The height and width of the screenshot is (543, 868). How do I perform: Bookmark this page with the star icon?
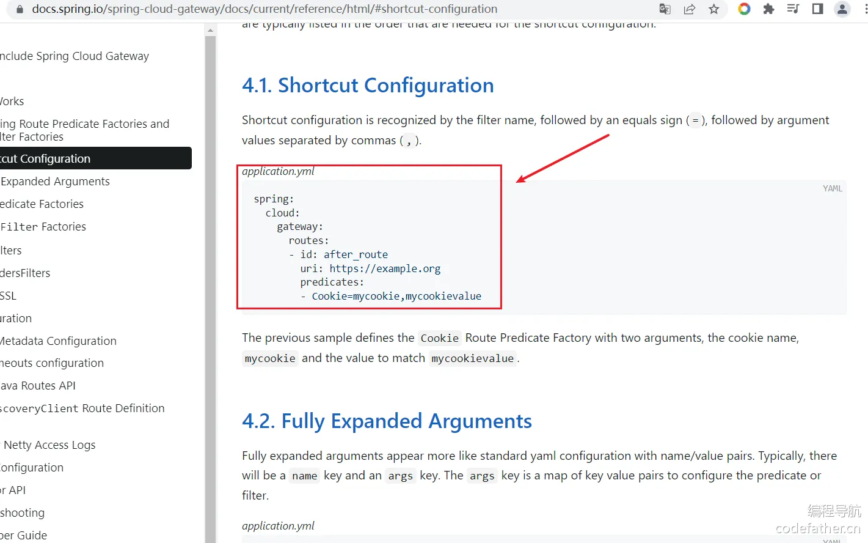point(714,9)
